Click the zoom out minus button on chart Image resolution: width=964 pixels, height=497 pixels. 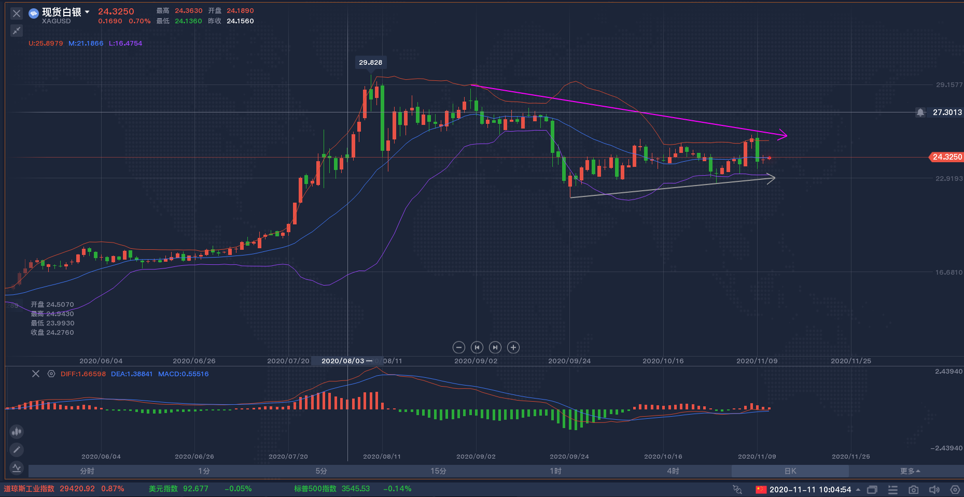click(459, 347)
